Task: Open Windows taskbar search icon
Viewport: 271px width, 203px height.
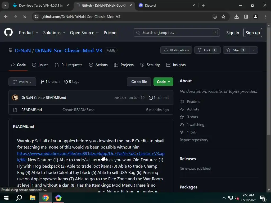Action: tap(19, 198)
